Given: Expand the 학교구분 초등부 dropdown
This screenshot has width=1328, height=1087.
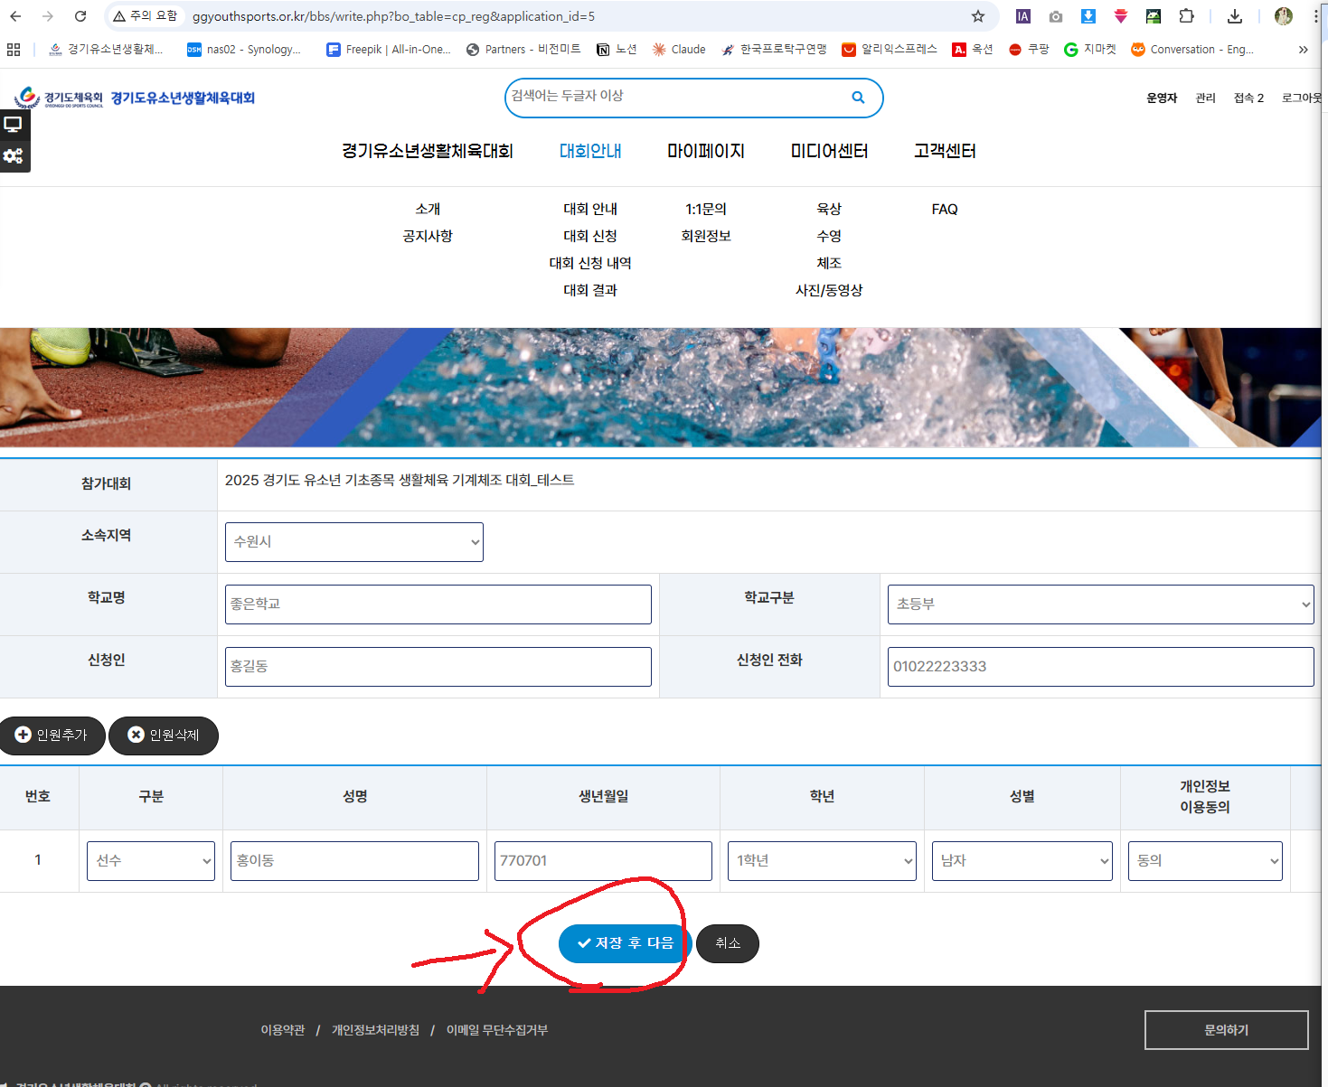Looking at the screenshot, I should [1100, 604].
